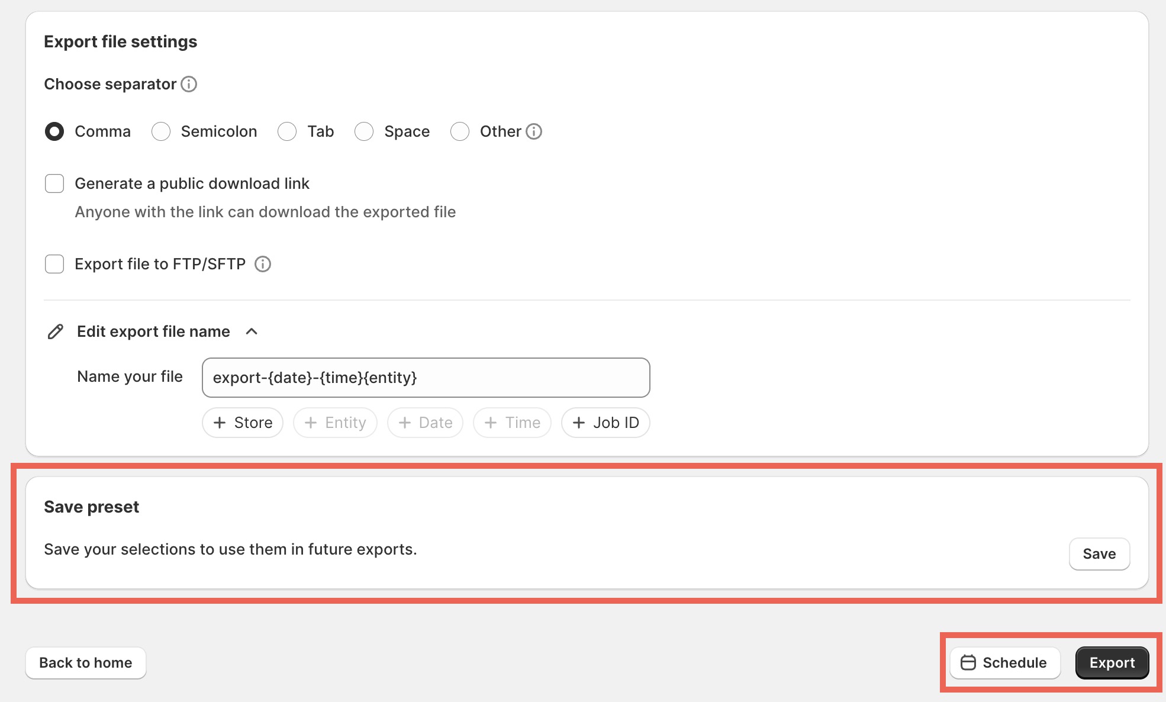Add the Entity tag to file name
This screenshot has width=1166, height=702.
(x=335, y=423)
